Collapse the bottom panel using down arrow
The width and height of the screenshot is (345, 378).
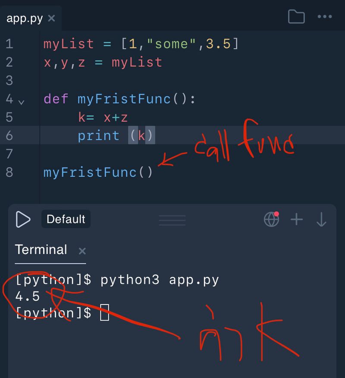(x=321, y=219)
